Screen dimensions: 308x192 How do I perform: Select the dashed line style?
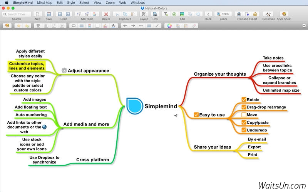pos(141,26)
